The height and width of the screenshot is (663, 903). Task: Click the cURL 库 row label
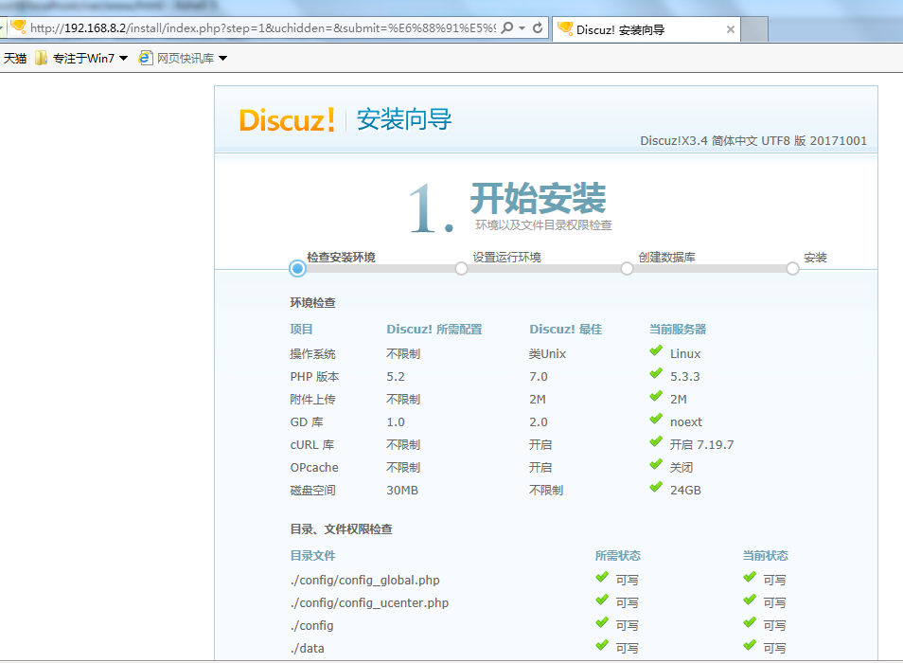click(312, 445)
